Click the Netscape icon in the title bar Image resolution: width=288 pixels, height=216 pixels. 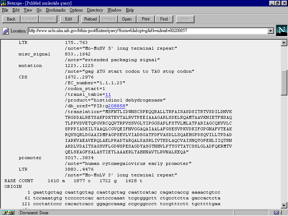pos(4,3)
